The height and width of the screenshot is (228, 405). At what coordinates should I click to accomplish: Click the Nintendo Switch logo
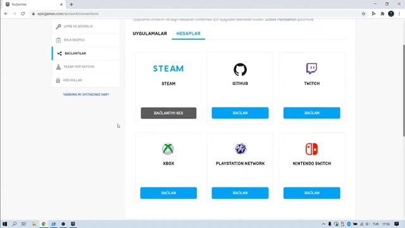[312, 149]
